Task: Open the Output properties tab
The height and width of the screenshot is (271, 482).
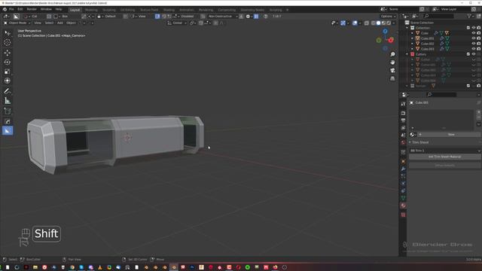Action: pos(404,120)
